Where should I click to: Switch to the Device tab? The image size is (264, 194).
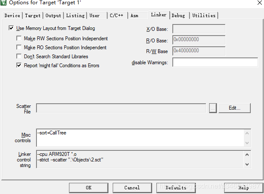click(12, 15)
